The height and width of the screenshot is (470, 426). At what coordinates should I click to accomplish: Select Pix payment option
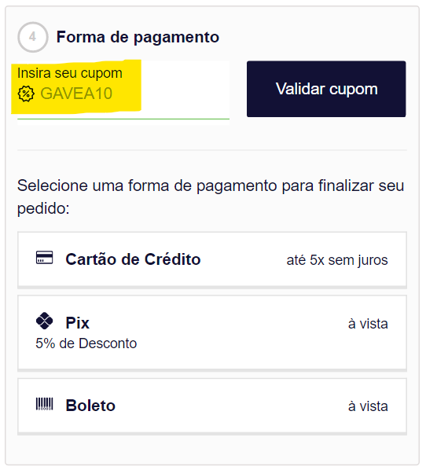tap(212, 332)
